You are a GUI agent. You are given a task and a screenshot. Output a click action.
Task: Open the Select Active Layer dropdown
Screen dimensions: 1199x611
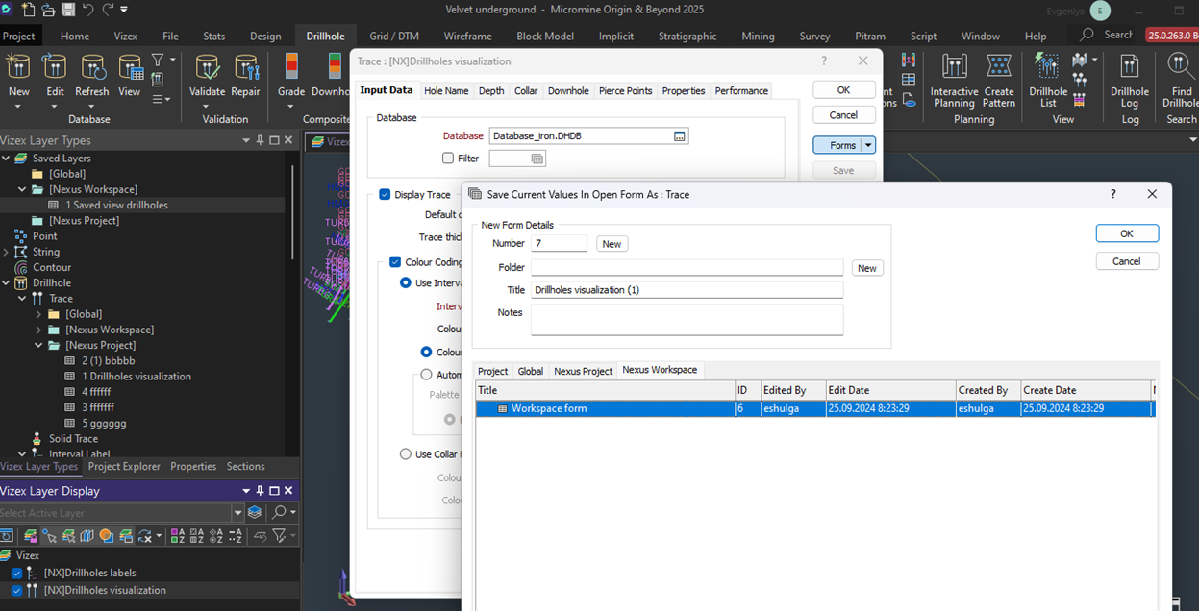tap(237, 513)
